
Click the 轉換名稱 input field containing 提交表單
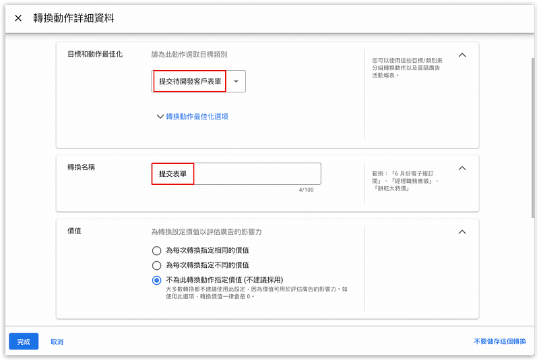tap(236, 174)
